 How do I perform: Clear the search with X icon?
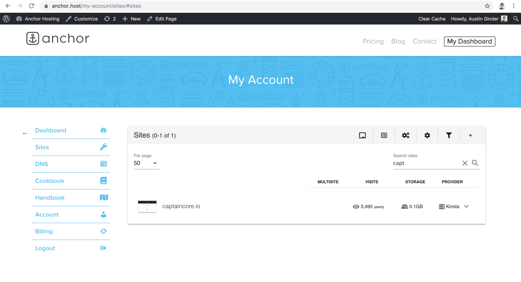(x=465, y=163)
